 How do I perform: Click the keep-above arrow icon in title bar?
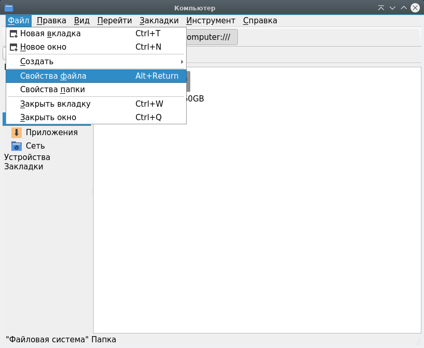381,8
